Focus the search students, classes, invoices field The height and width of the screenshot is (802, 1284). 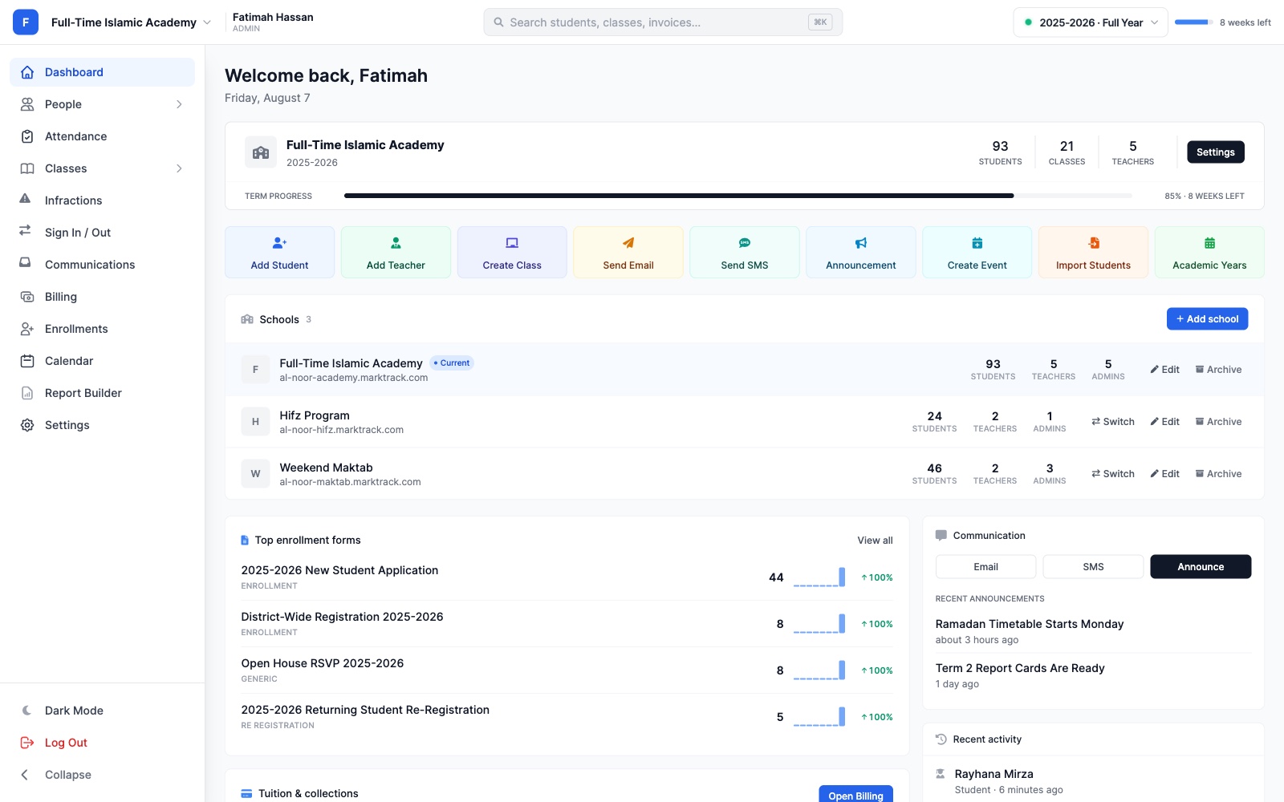pos(663,22)
